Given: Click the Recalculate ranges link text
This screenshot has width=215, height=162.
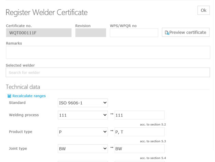Looking at the screenshot, I should [29, 96].
